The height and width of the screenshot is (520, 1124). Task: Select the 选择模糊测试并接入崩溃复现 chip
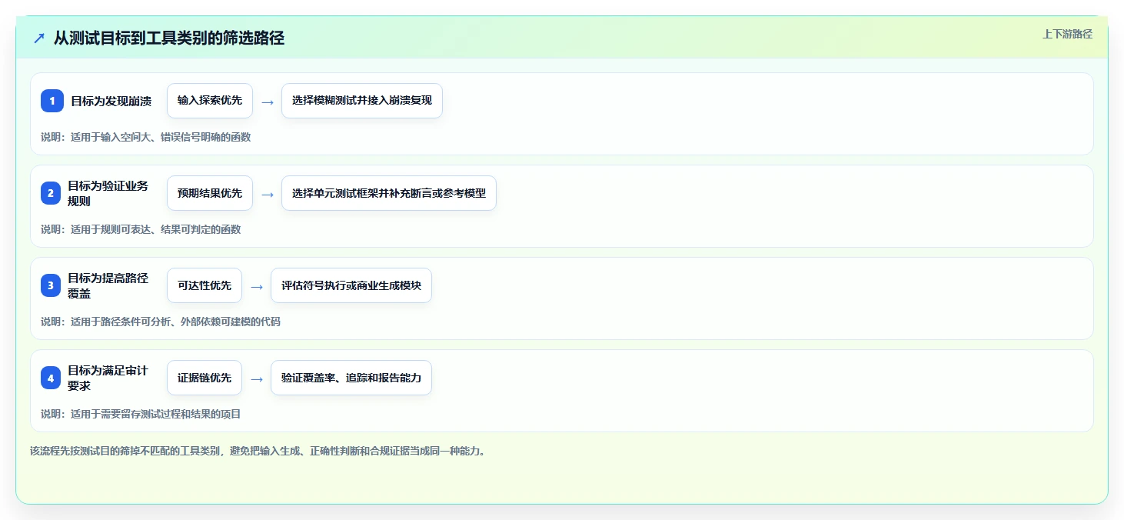coord(362,101)
